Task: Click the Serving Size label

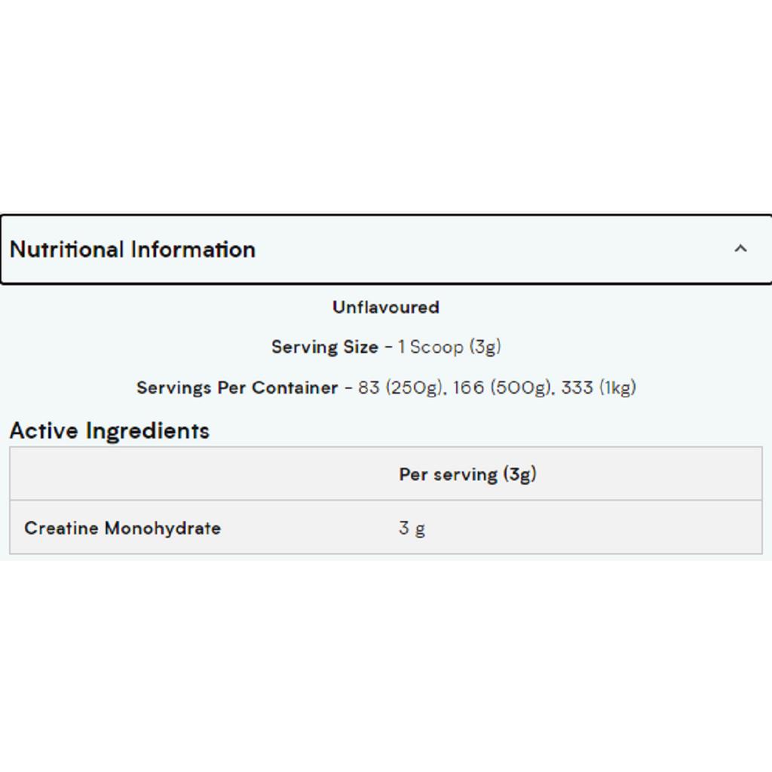Action: pyautogui.click(x=325, y=347)
